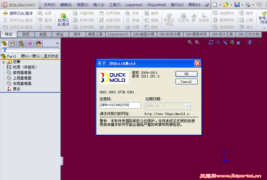Click the 边界凸台/基体 boundary boss tool
Screen dimensions: 267x180
(18, 27)
